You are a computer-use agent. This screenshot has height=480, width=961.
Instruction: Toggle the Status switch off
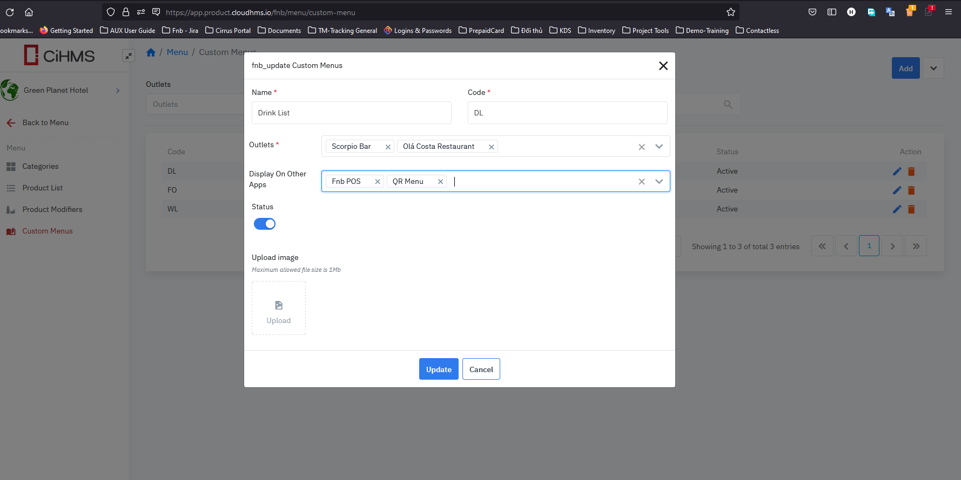[x=265, y=224]
